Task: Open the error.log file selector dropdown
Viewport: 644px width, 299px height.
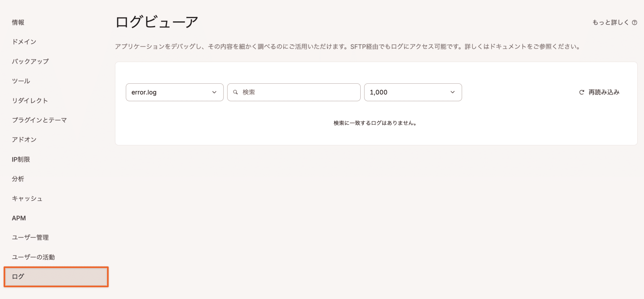Action: (175, 92)
